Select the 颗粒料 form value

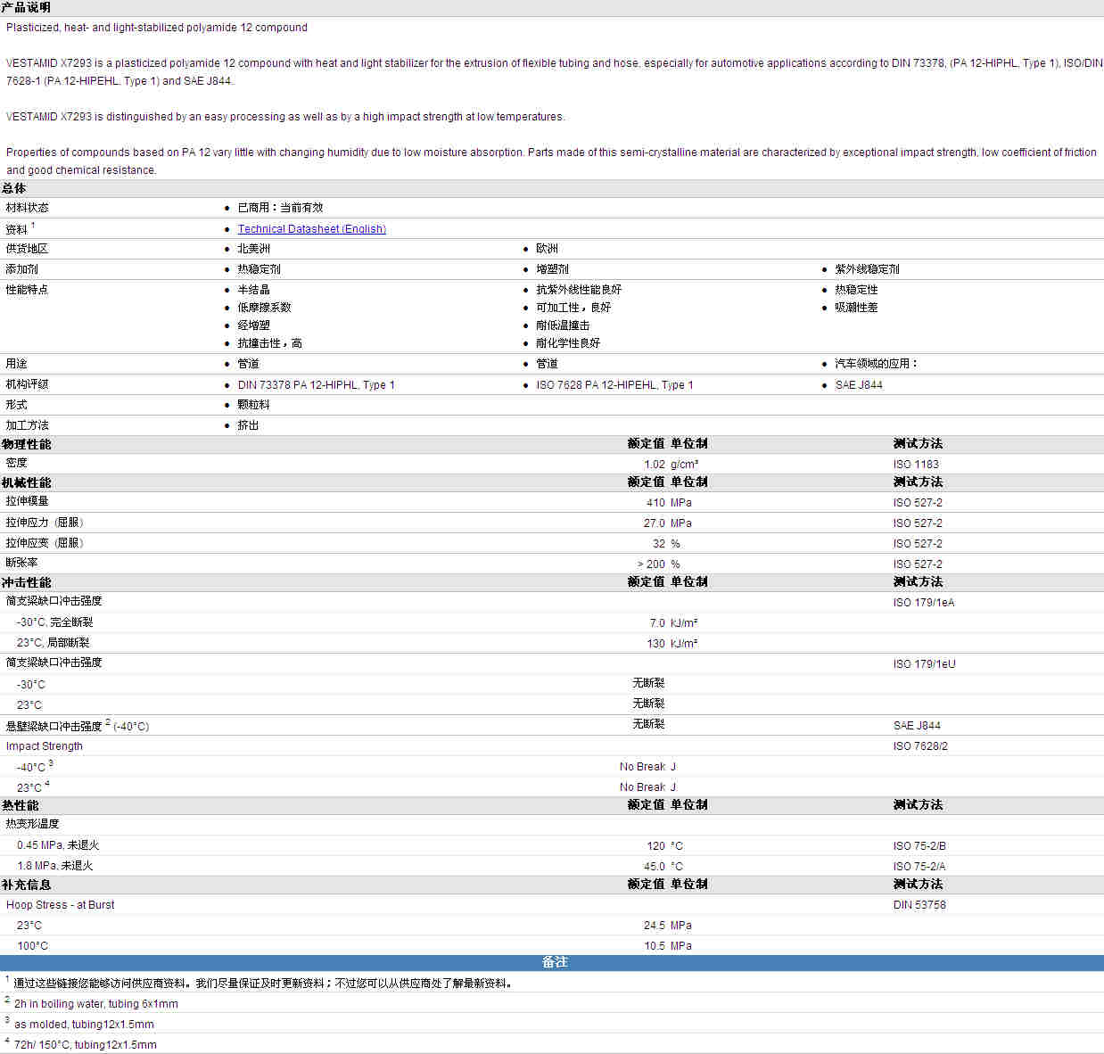[x=253, y=405]
